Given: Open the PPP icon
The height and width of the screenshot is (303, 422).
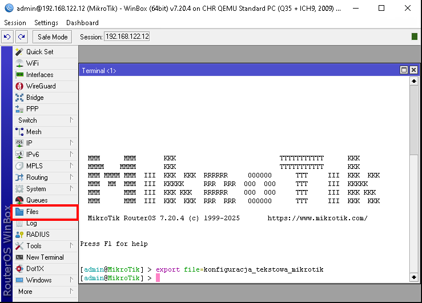Looking at the screenshot, I should click(x=19, y=109).
